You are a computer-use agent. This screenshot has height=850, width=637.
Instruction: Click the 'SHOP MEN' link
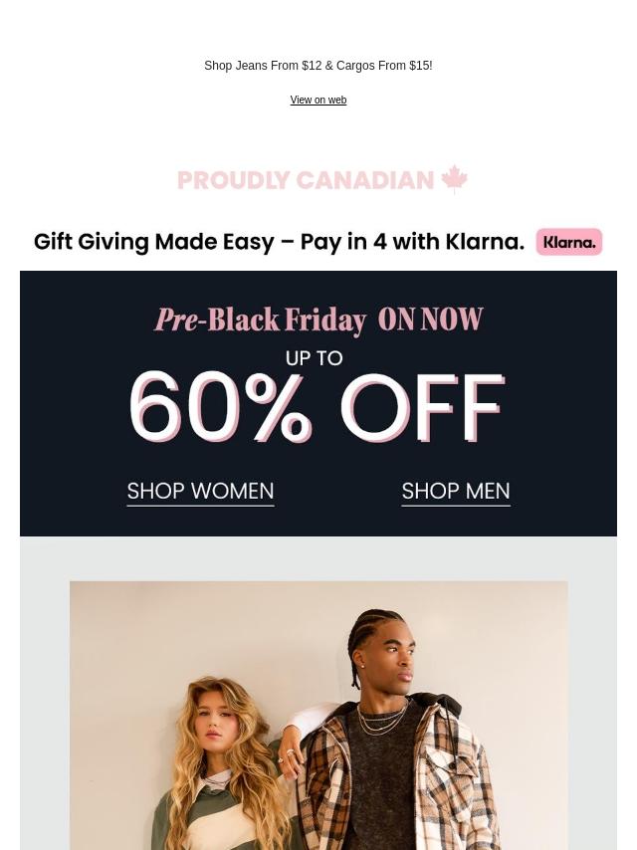pyautogui.click(x=456, y=492)
